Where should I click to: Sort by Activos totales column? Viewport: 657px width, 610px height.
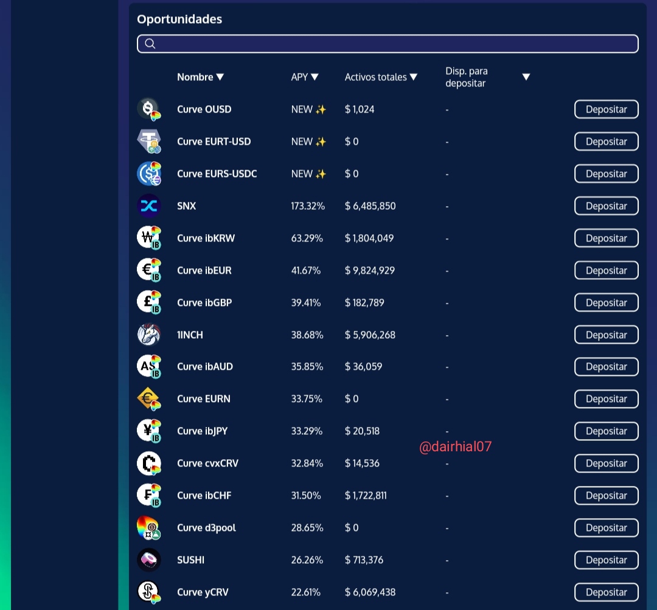click(381, 77)
